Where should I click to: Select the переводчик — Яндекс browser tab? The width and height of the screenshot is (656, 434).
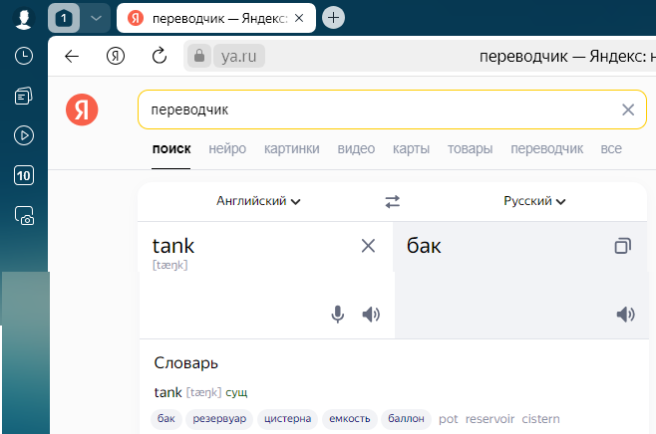(216, 18)
